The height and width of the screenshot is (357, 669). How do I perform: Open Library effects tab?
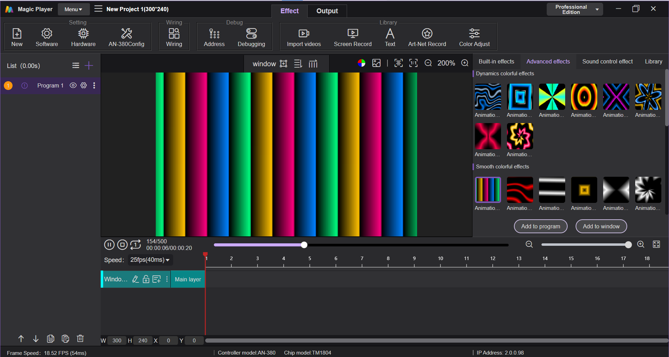(653, 61)
